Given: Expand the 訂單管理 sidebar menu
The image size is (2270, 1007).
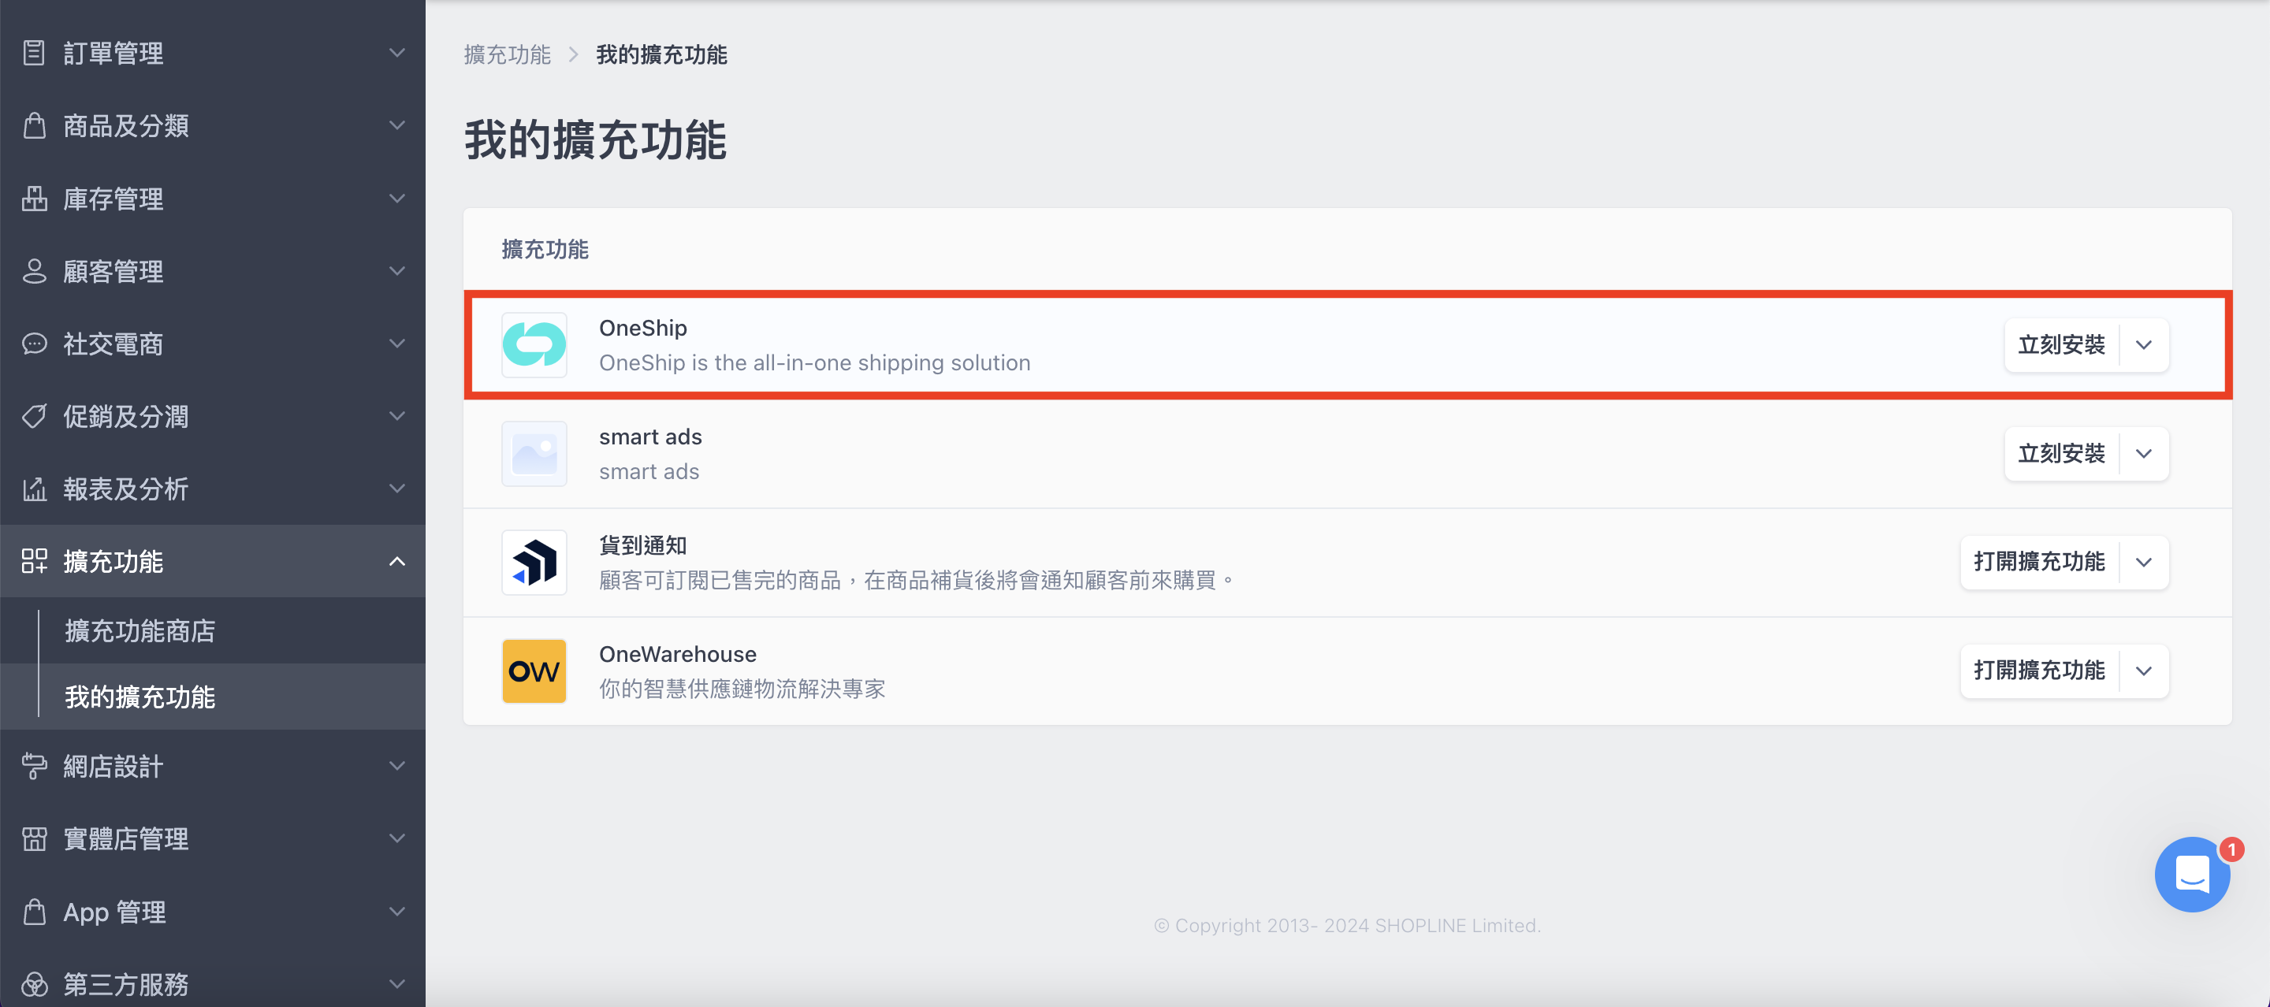Looking at the screenshot, I should [212, 53].
